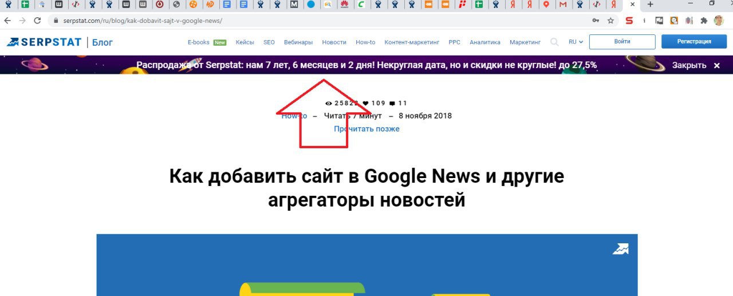
Task: Click the address bar URL field
Action: (x=321, y=20)
